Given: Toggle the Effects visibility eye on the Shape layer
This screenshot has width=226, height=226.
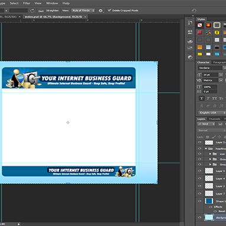Looking at the screenshot, I should [211, 207].
